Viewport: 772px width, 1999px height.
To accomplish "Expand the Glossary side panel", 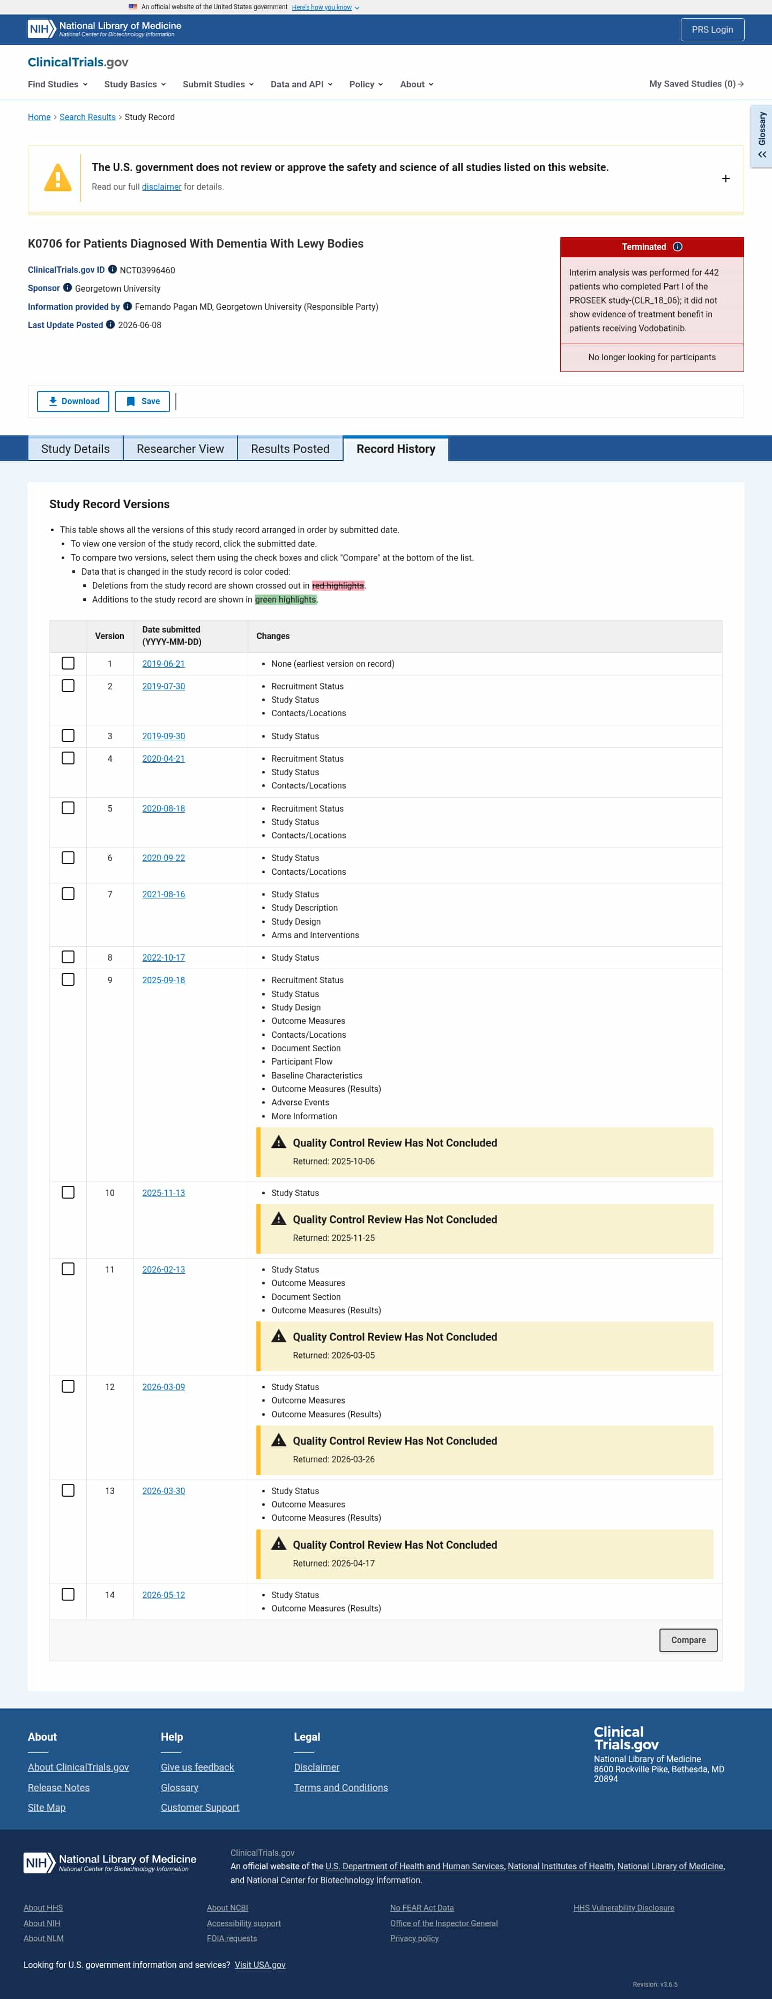I will tap(762, 136).
